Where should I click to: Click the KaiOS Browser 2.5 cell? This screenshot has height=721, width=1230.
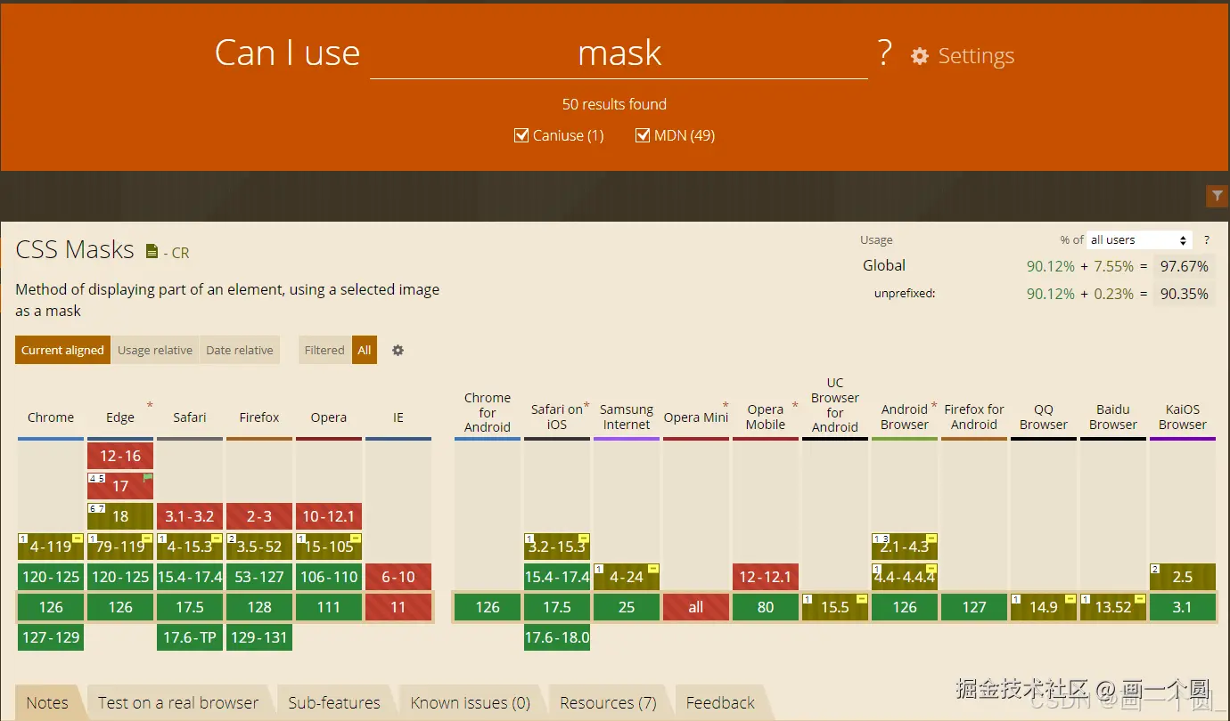(x=1183, y=577)
